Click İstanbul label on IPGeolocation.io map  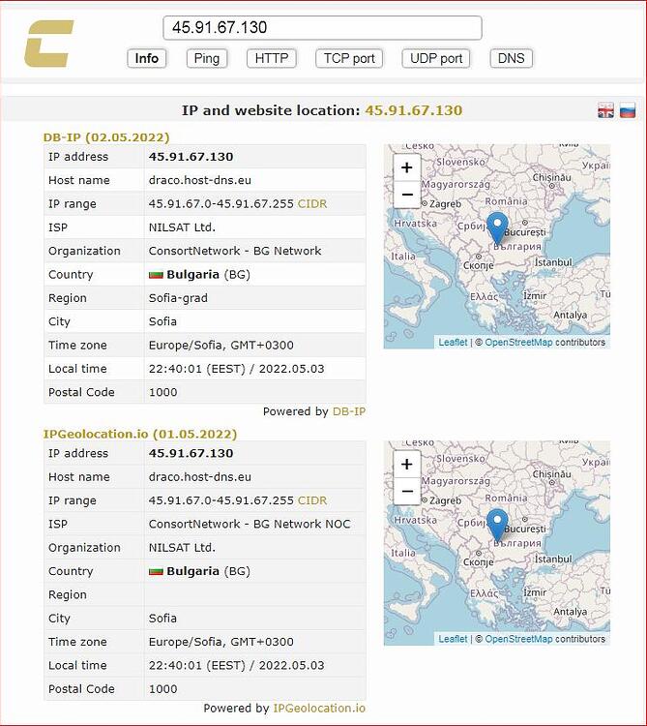553,559
